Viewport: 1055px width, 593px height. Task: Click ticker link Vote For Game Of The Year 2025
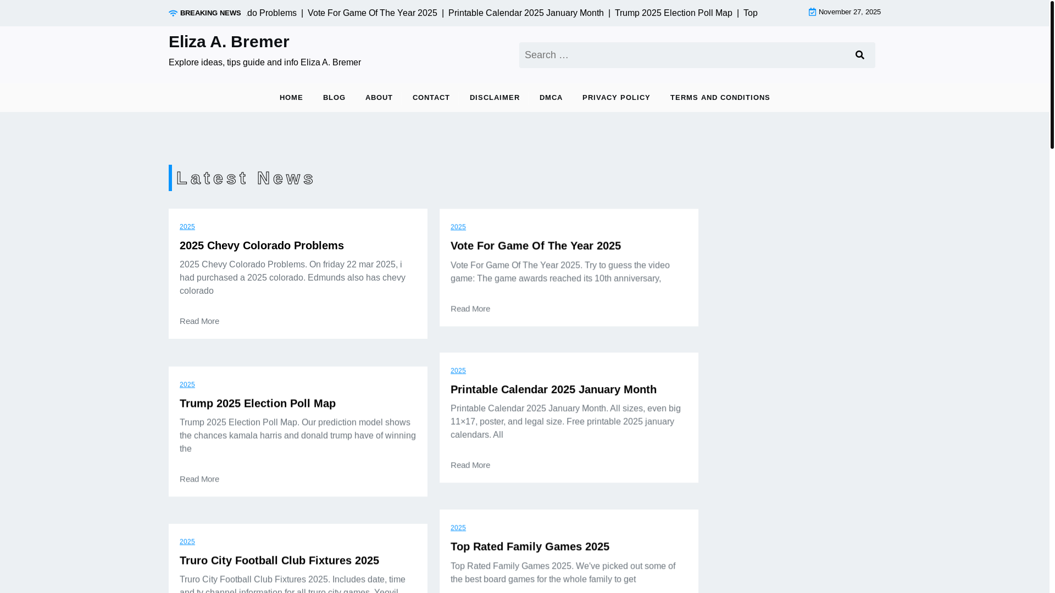point(373,13)
